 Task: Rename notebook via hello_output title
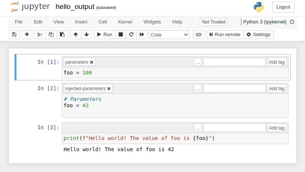click(75, 7)
